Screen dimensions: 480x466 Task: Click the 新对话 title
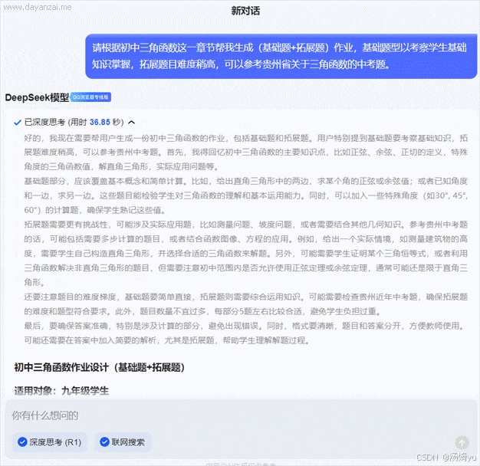[245, 11]
